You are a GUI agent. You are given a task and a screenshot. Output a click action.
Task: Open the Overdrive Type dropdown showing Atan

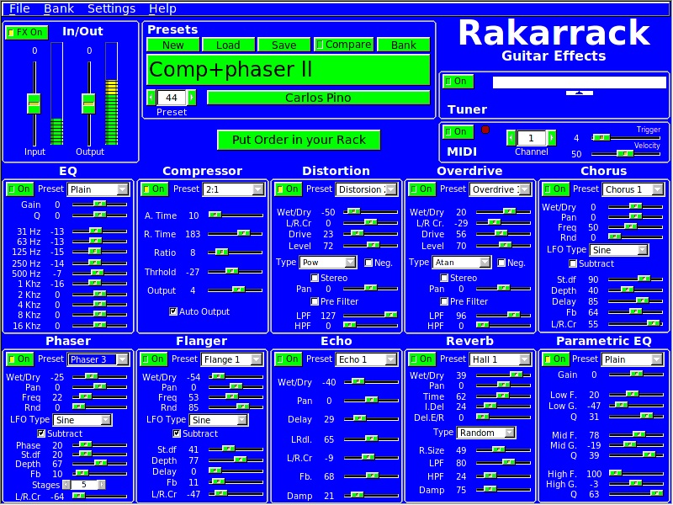tap(461, 263)
